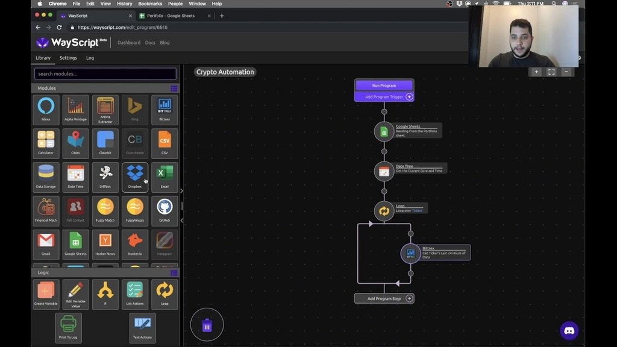Screen dimensions: 617x347
Task: Open Chrome's Bookmarks menu
Action: [x=150, y=4]
